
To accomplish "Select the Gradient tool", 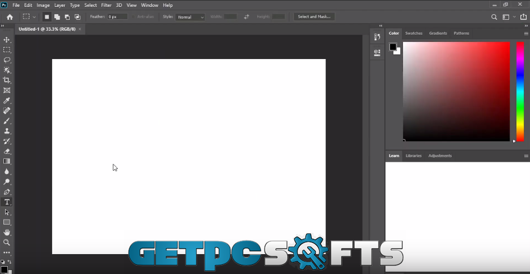I will coord(6,161).
